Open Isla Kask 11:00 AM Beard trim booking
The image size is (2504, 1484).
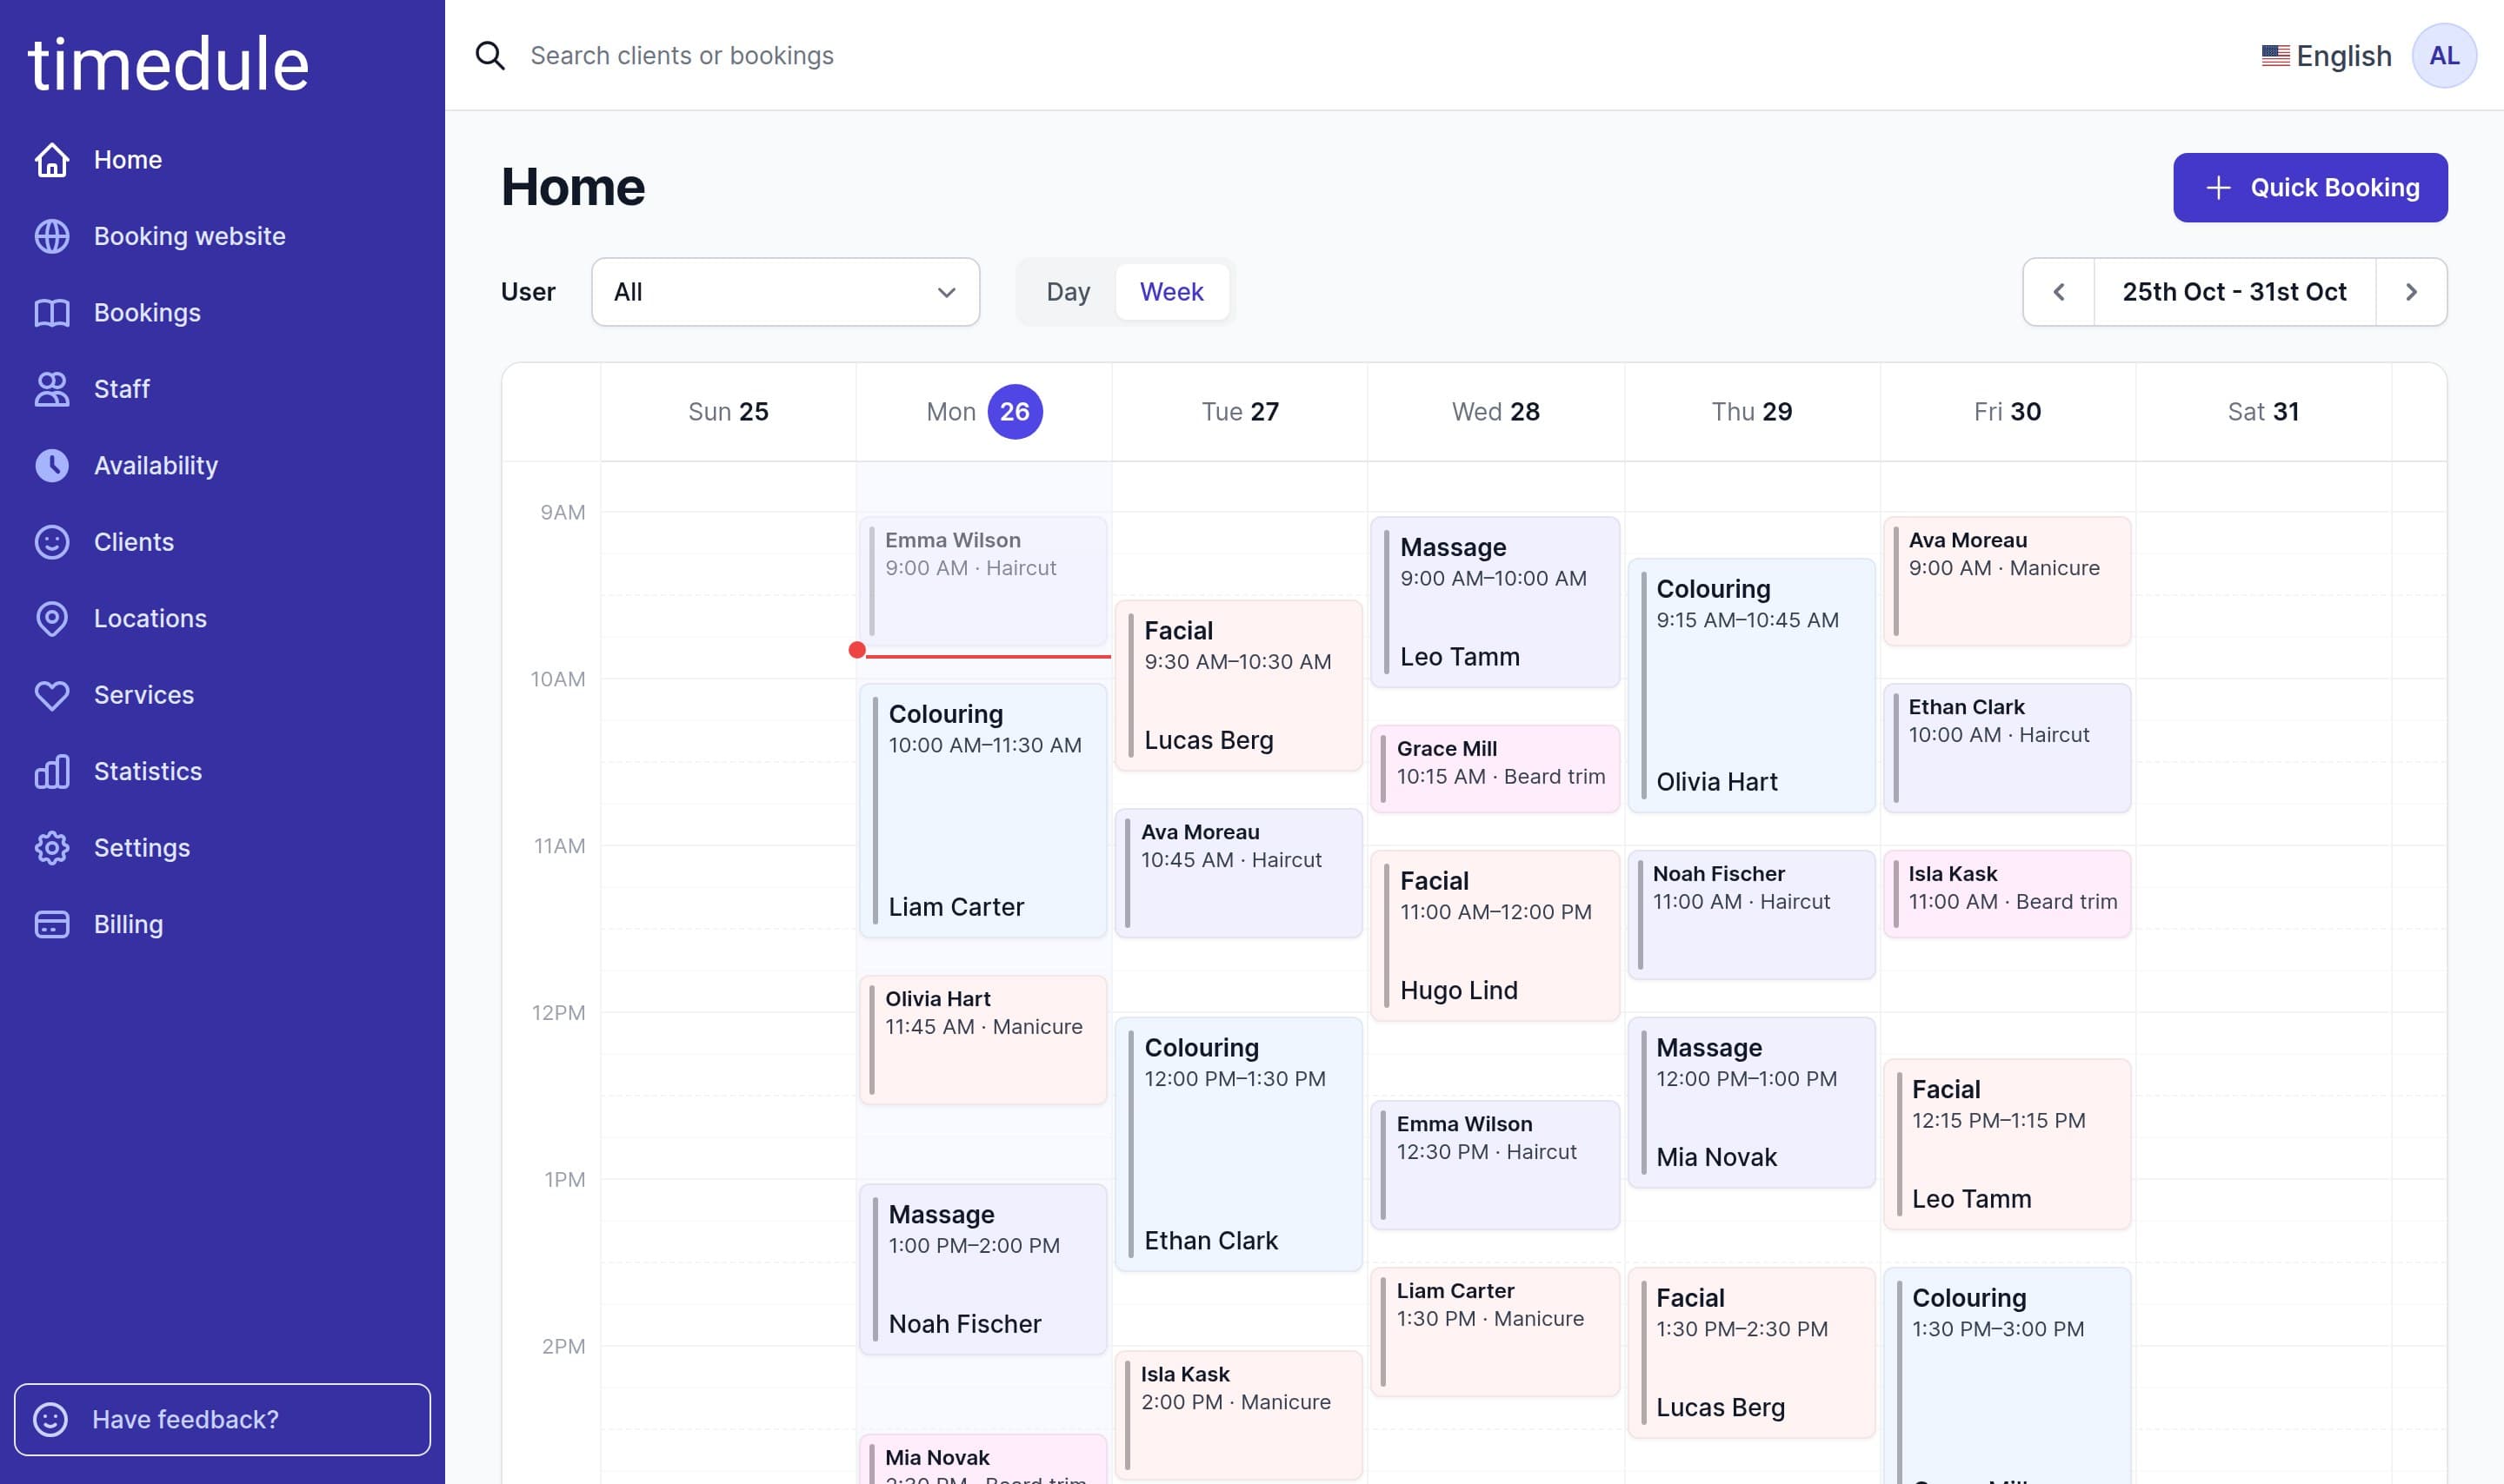[2007, 894]
